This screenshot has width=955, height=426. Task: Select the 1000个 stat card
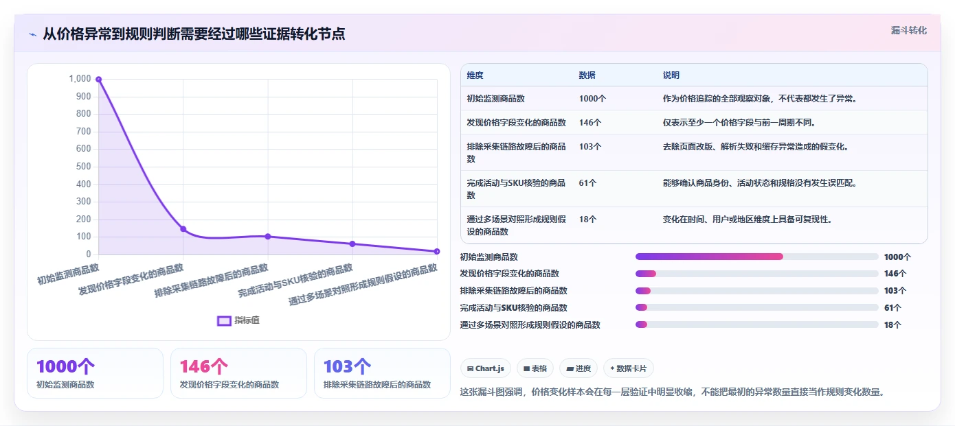coord(95,373)
